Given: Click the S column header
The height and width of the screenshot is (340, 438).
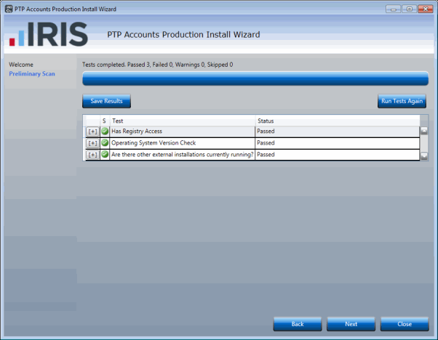Looking at the screenshot, I should click(104, 121).
